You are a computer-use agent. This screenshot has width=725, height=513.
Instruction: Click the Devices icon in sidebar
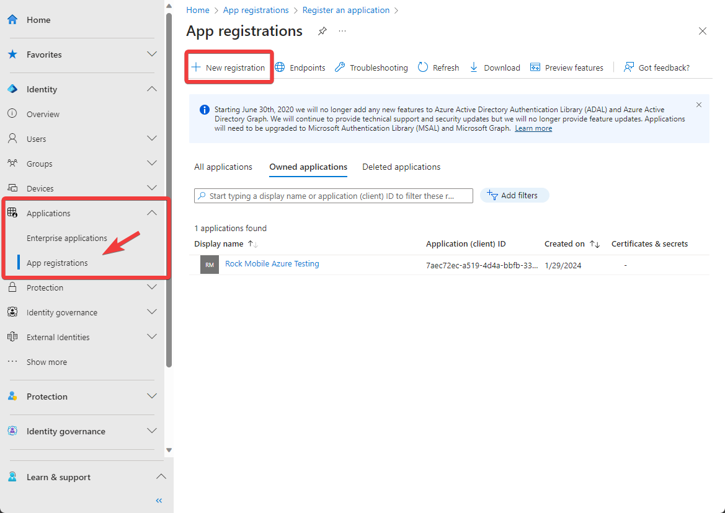click(12, 188)
